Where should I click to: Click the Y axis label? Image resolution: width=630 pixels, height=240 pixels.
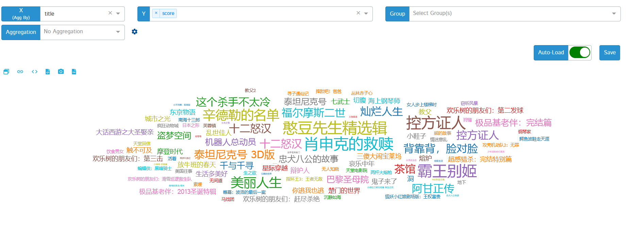(x=144, y=14)
